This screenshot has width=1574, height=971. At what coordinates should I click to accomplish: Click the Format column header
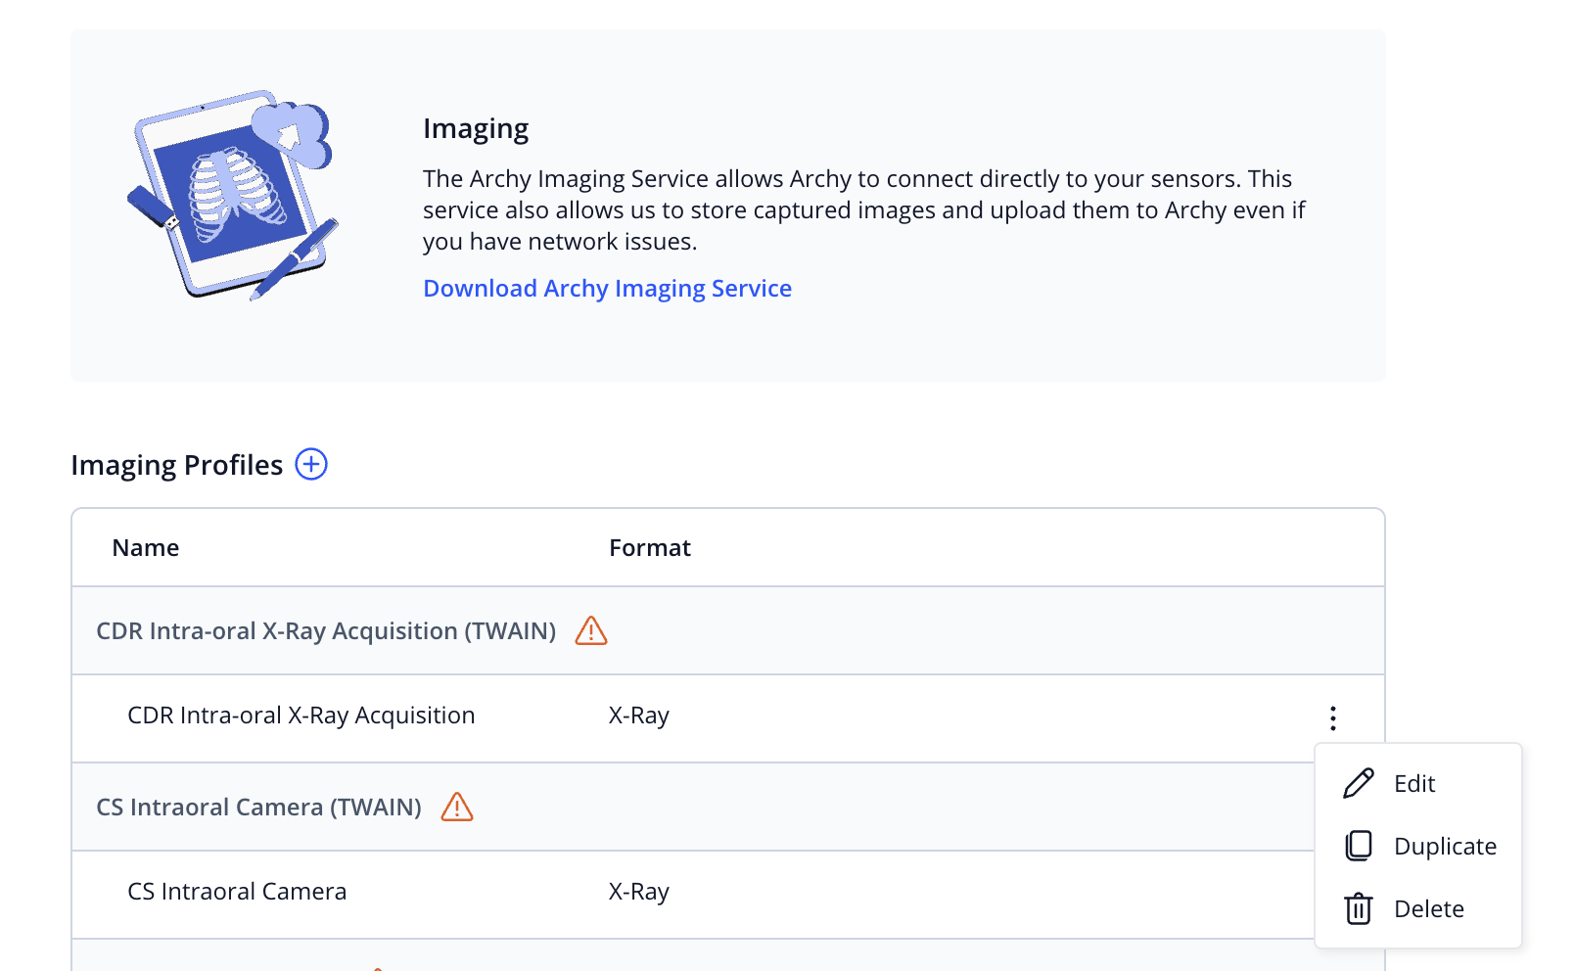pyautogui.click(x=650, y=548)
